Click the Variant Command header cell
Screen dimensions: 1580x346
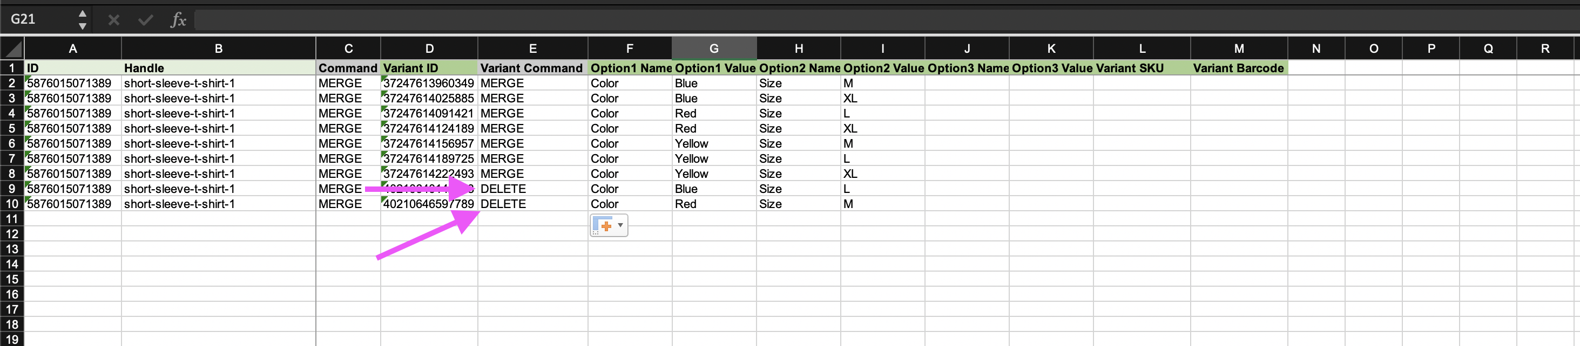[x=532, y=68]
